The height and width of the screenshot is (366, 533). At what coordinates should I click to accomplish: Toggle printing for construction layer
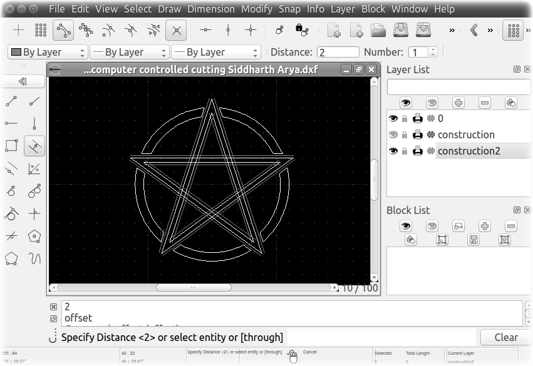[x=417, y=135]
